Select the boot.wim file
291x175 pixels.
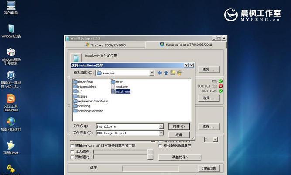pos(120,87)
